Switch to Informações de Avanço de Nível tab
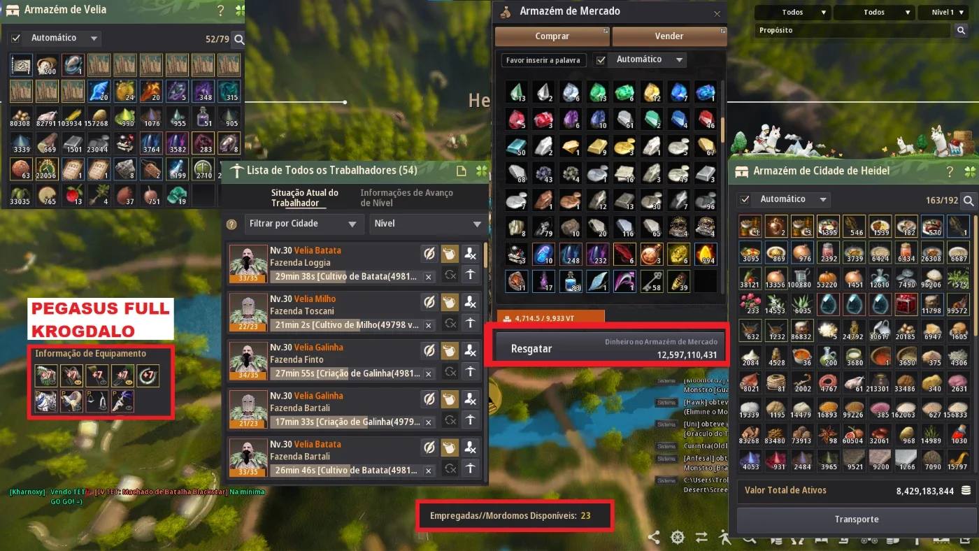The image size is (979, 551). (406, 198)
